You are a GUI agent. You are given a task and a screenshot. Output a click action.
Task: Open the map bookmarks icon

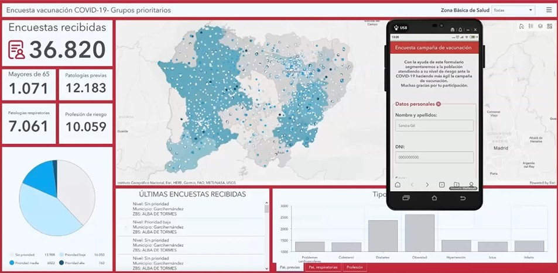point(522,26)
